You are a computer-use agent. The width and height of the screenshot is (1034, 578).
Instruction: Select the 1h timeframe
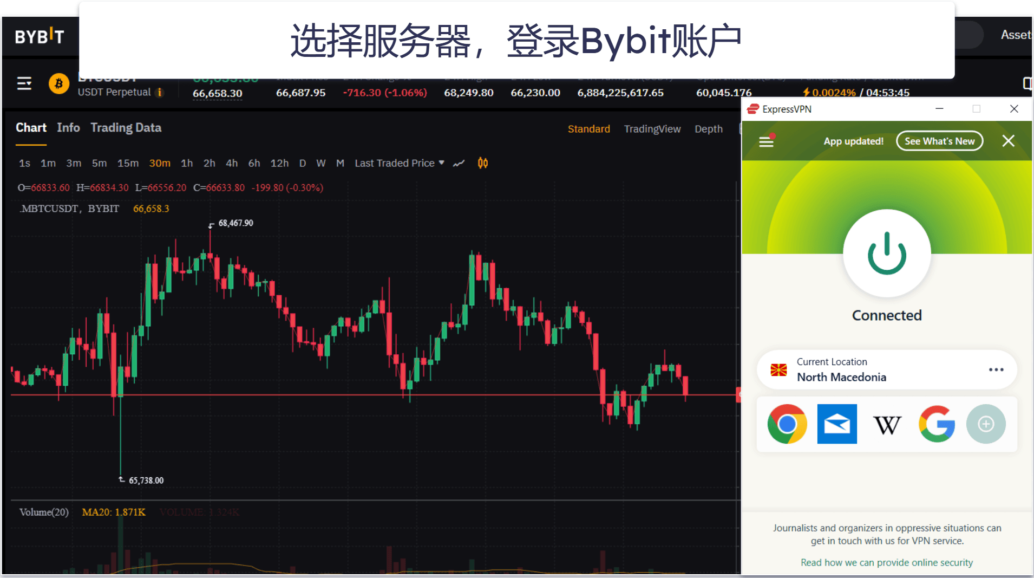click(186, 164)
